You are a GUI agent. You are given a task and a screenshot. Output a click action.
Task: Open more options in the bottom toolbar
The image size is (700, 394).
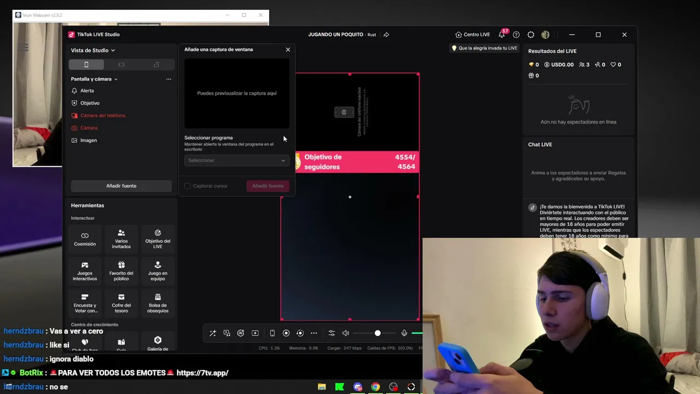314,333
